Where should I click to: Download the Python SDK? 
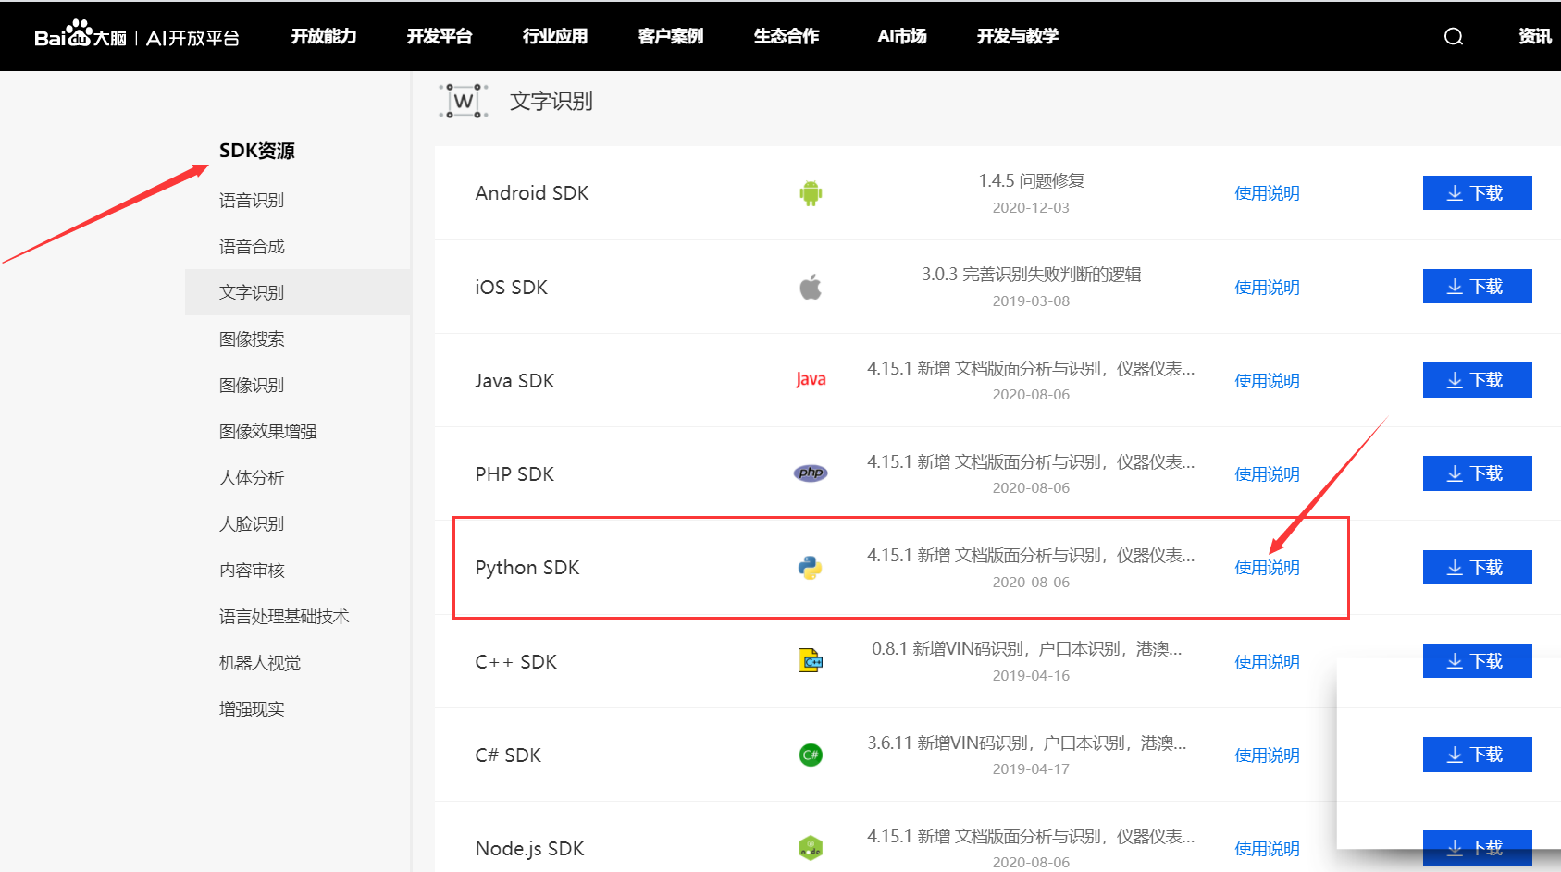point(1477,567)
